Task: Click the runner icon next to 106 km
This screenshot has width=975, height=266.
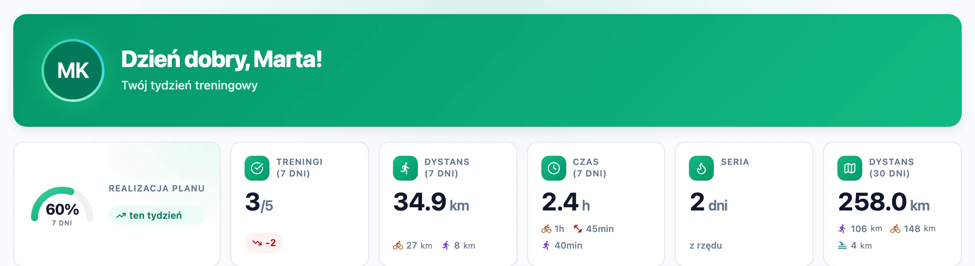Action: click(x=842, y=229)
